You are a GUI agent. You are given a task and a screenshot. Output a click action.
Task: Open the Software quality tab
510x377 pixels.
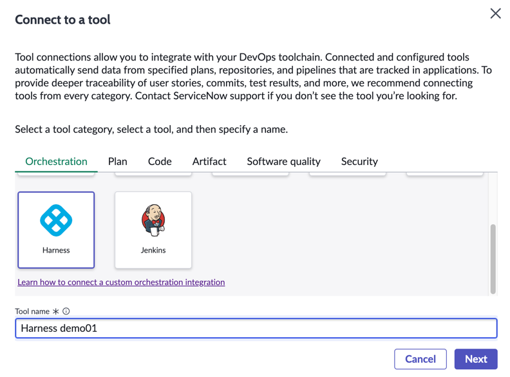pos(283,162)
